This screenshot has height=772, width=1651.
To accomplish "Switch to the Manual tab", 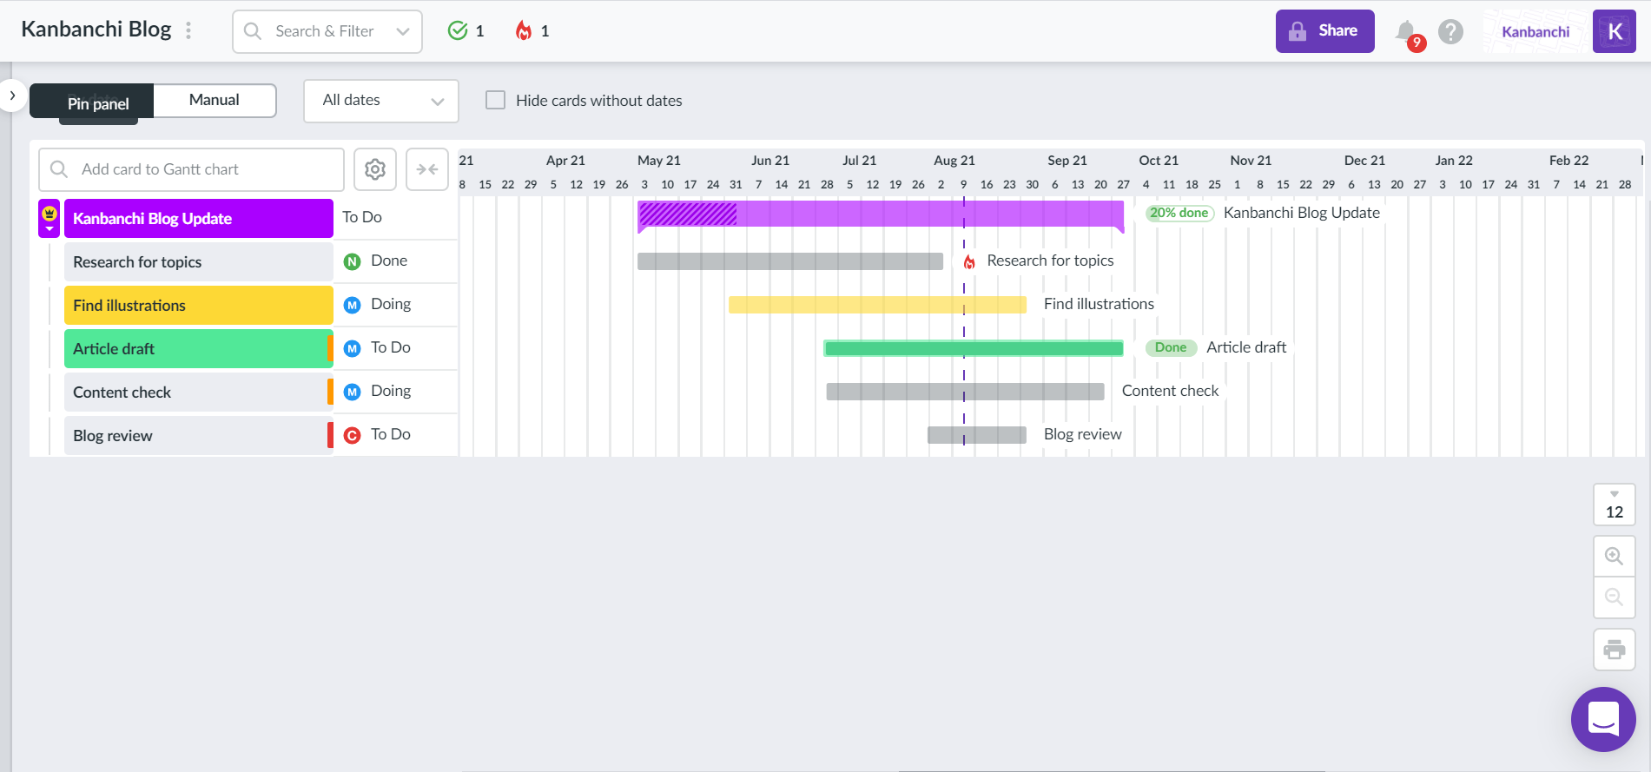I will [x=215, y=100].
